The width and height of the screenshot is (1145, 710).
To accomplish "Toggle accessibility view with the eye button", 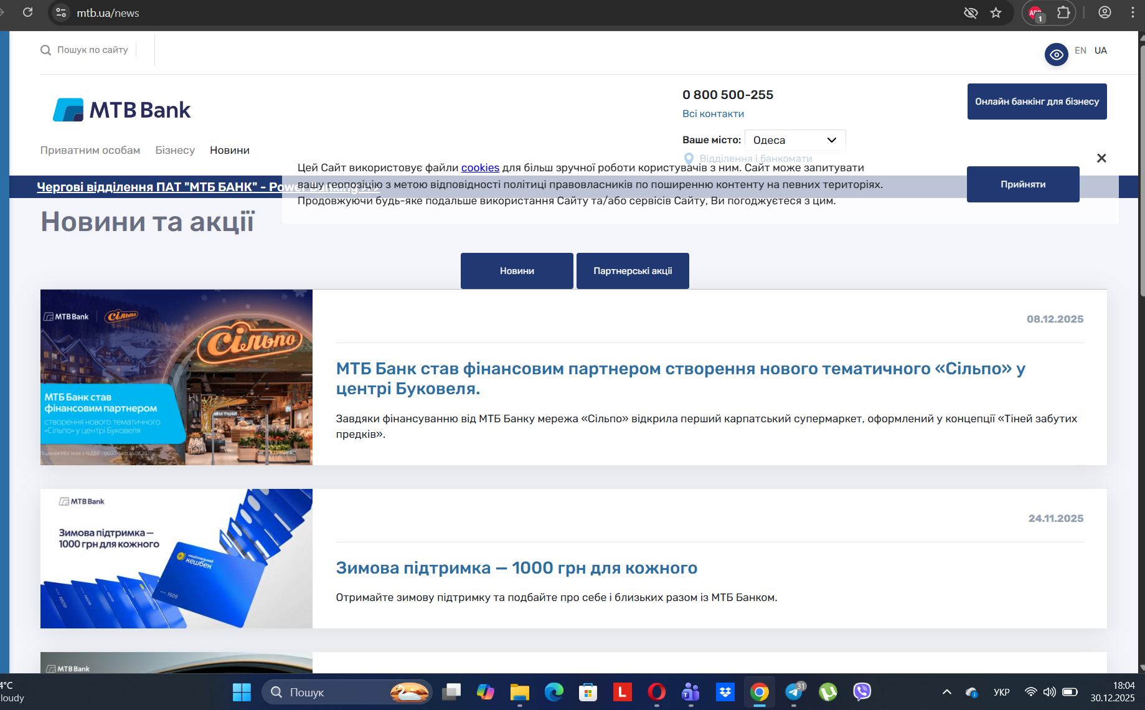I will tap(1057, 55).
